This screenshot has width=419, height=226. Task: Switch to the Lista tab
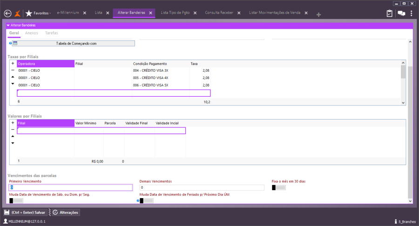coord(98,13)
